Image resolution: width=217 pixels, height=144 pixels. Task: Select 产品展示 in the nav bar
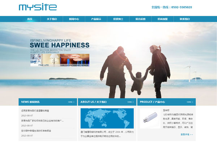coord(96,19)
